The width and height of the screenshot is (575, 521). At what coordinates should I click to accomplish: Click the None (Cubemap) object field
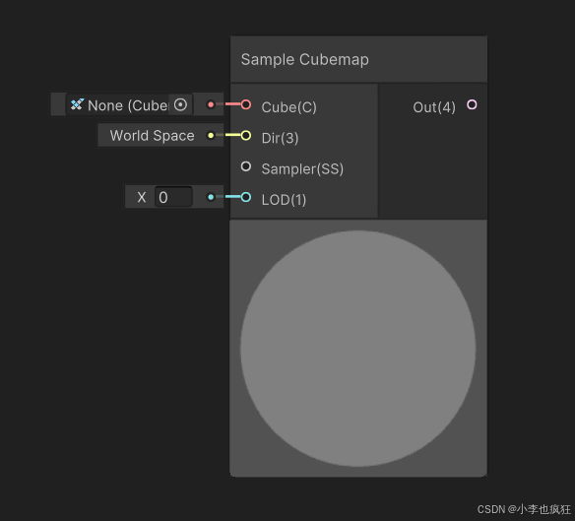(x=129, y=105)
